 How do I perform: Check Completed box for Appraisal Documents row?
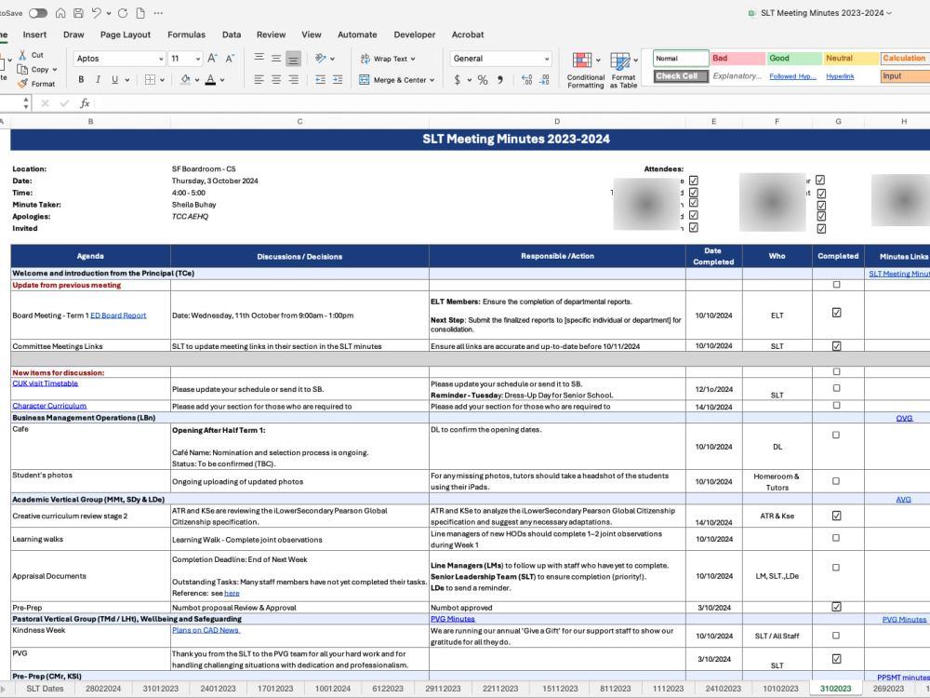836,568
